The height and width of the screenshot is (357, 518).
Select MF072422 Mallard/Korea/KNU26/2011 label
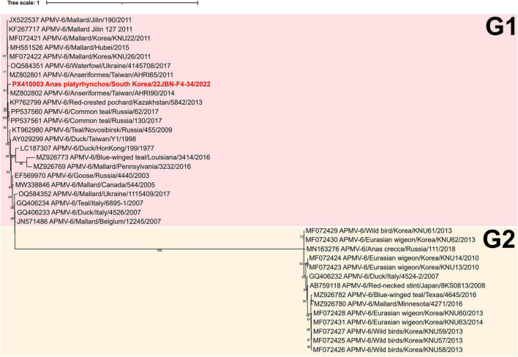point(80,56)
